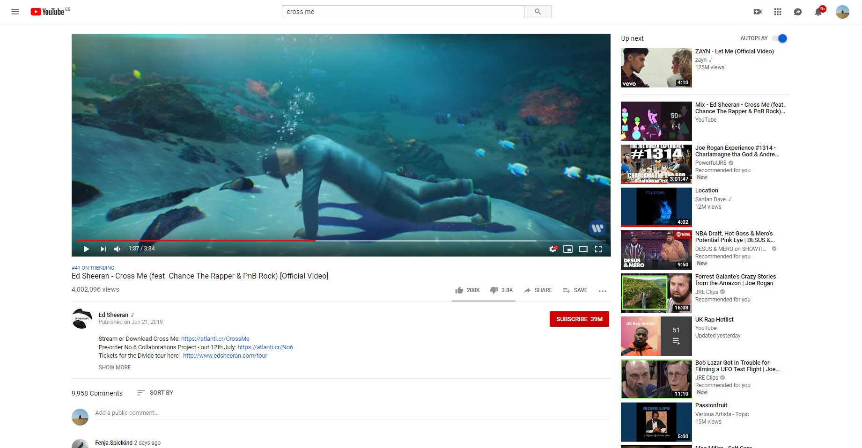862x448 pixels.
Task: Enter full screen mode
Action: click(598, 249)
